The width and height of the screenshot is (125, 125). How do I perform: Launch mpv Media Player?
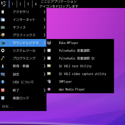point(80,89)
